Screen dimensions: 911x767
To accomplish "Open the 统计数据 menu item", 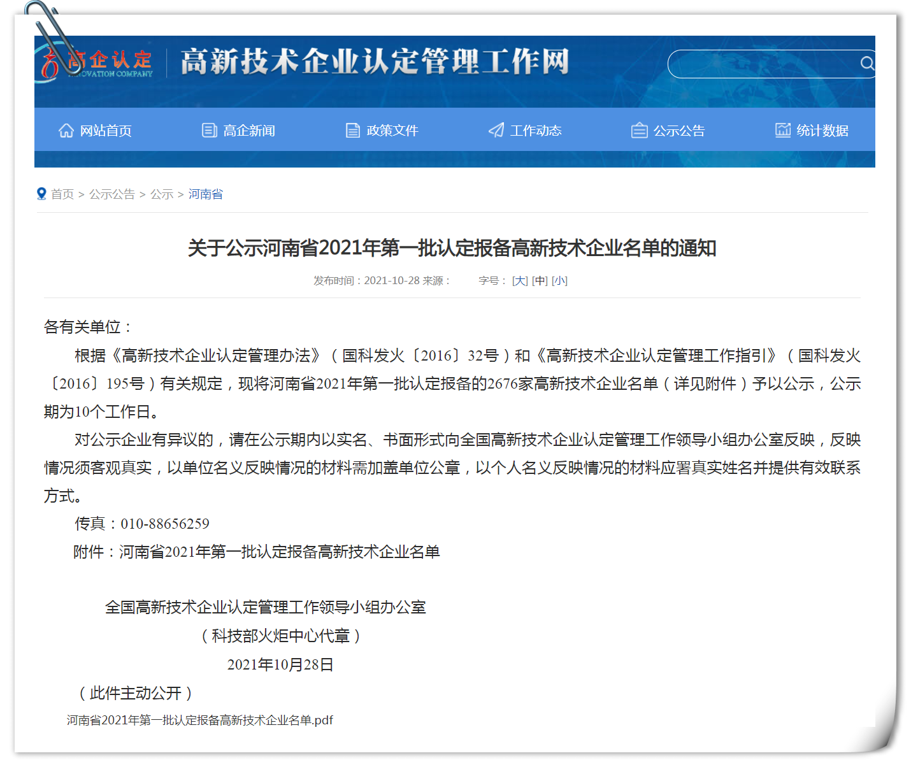I will click(822, 131).
